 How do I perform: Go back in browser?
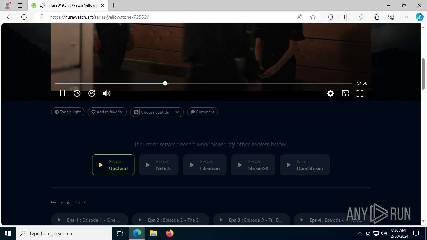[9, 17]
